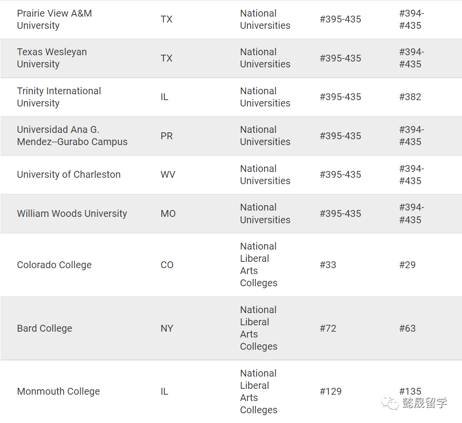Image resolution: width=462 pixels, height=423 pixels.
Task: Click the Monmouth College name
Action: pyautogui.click(x=58, y=391)
